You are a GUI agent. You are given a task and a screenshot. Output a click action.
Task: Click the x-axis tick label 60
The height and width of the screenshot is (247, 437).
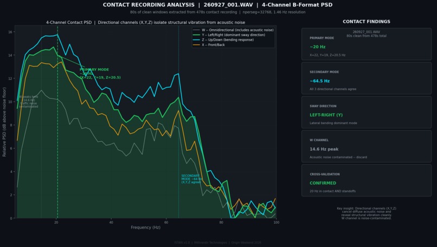166,222
